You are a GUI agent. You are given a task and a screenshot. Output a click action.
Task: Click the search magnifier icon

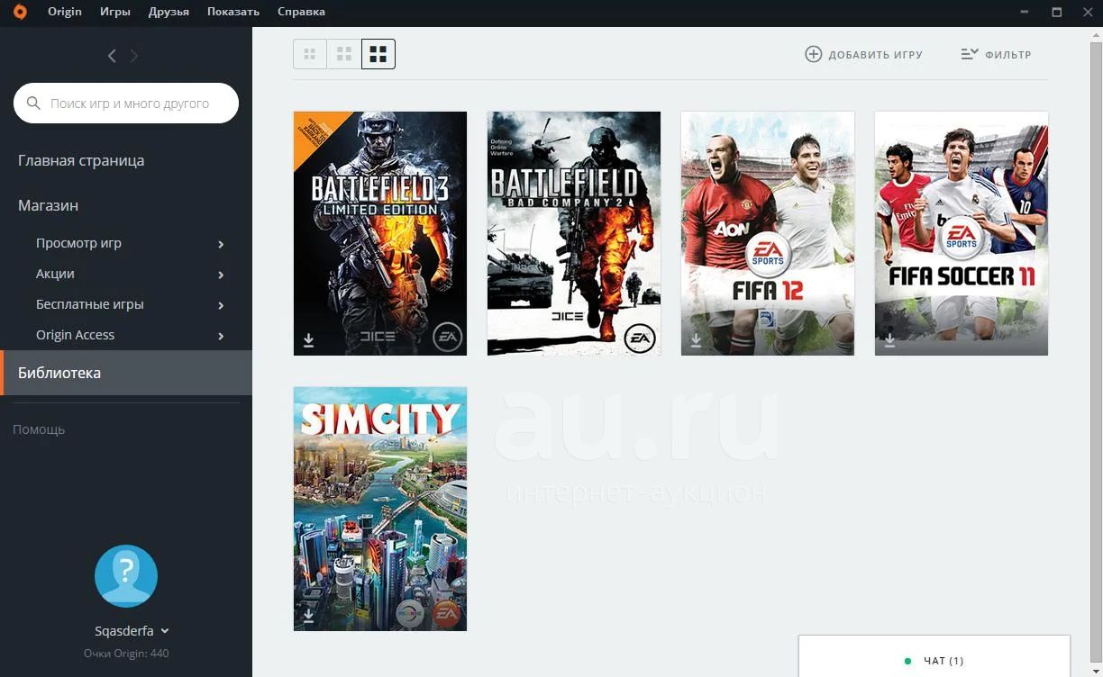coord(34,104)
